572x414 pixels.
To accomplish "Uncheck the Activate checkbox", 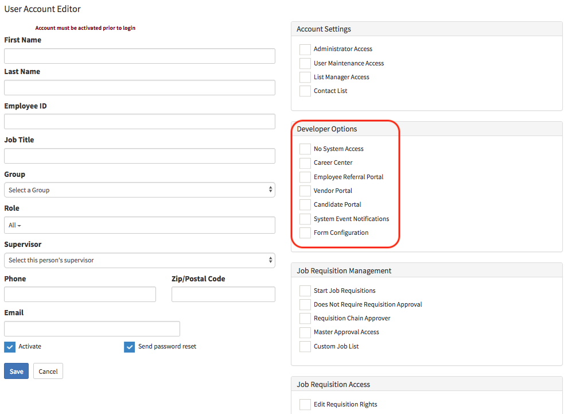I will (x=9, y=347).
